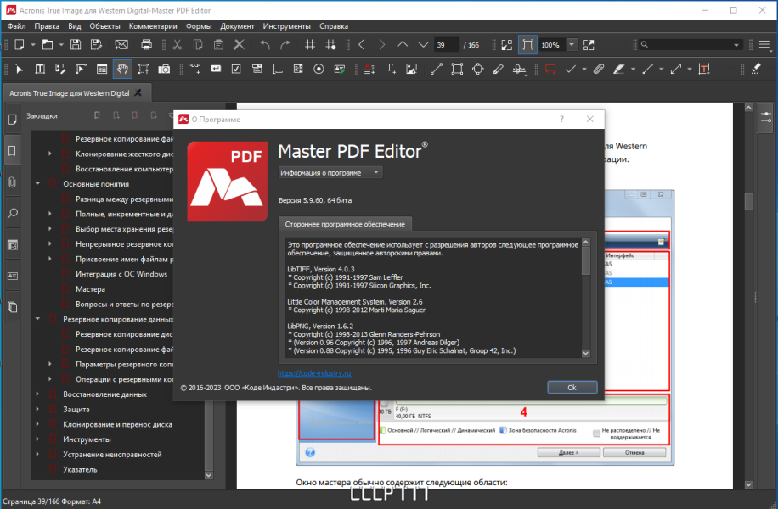Viewport: 778px width, 509px height.
Task: Select the Ellipse shape tool
Action: click(478, 69)
